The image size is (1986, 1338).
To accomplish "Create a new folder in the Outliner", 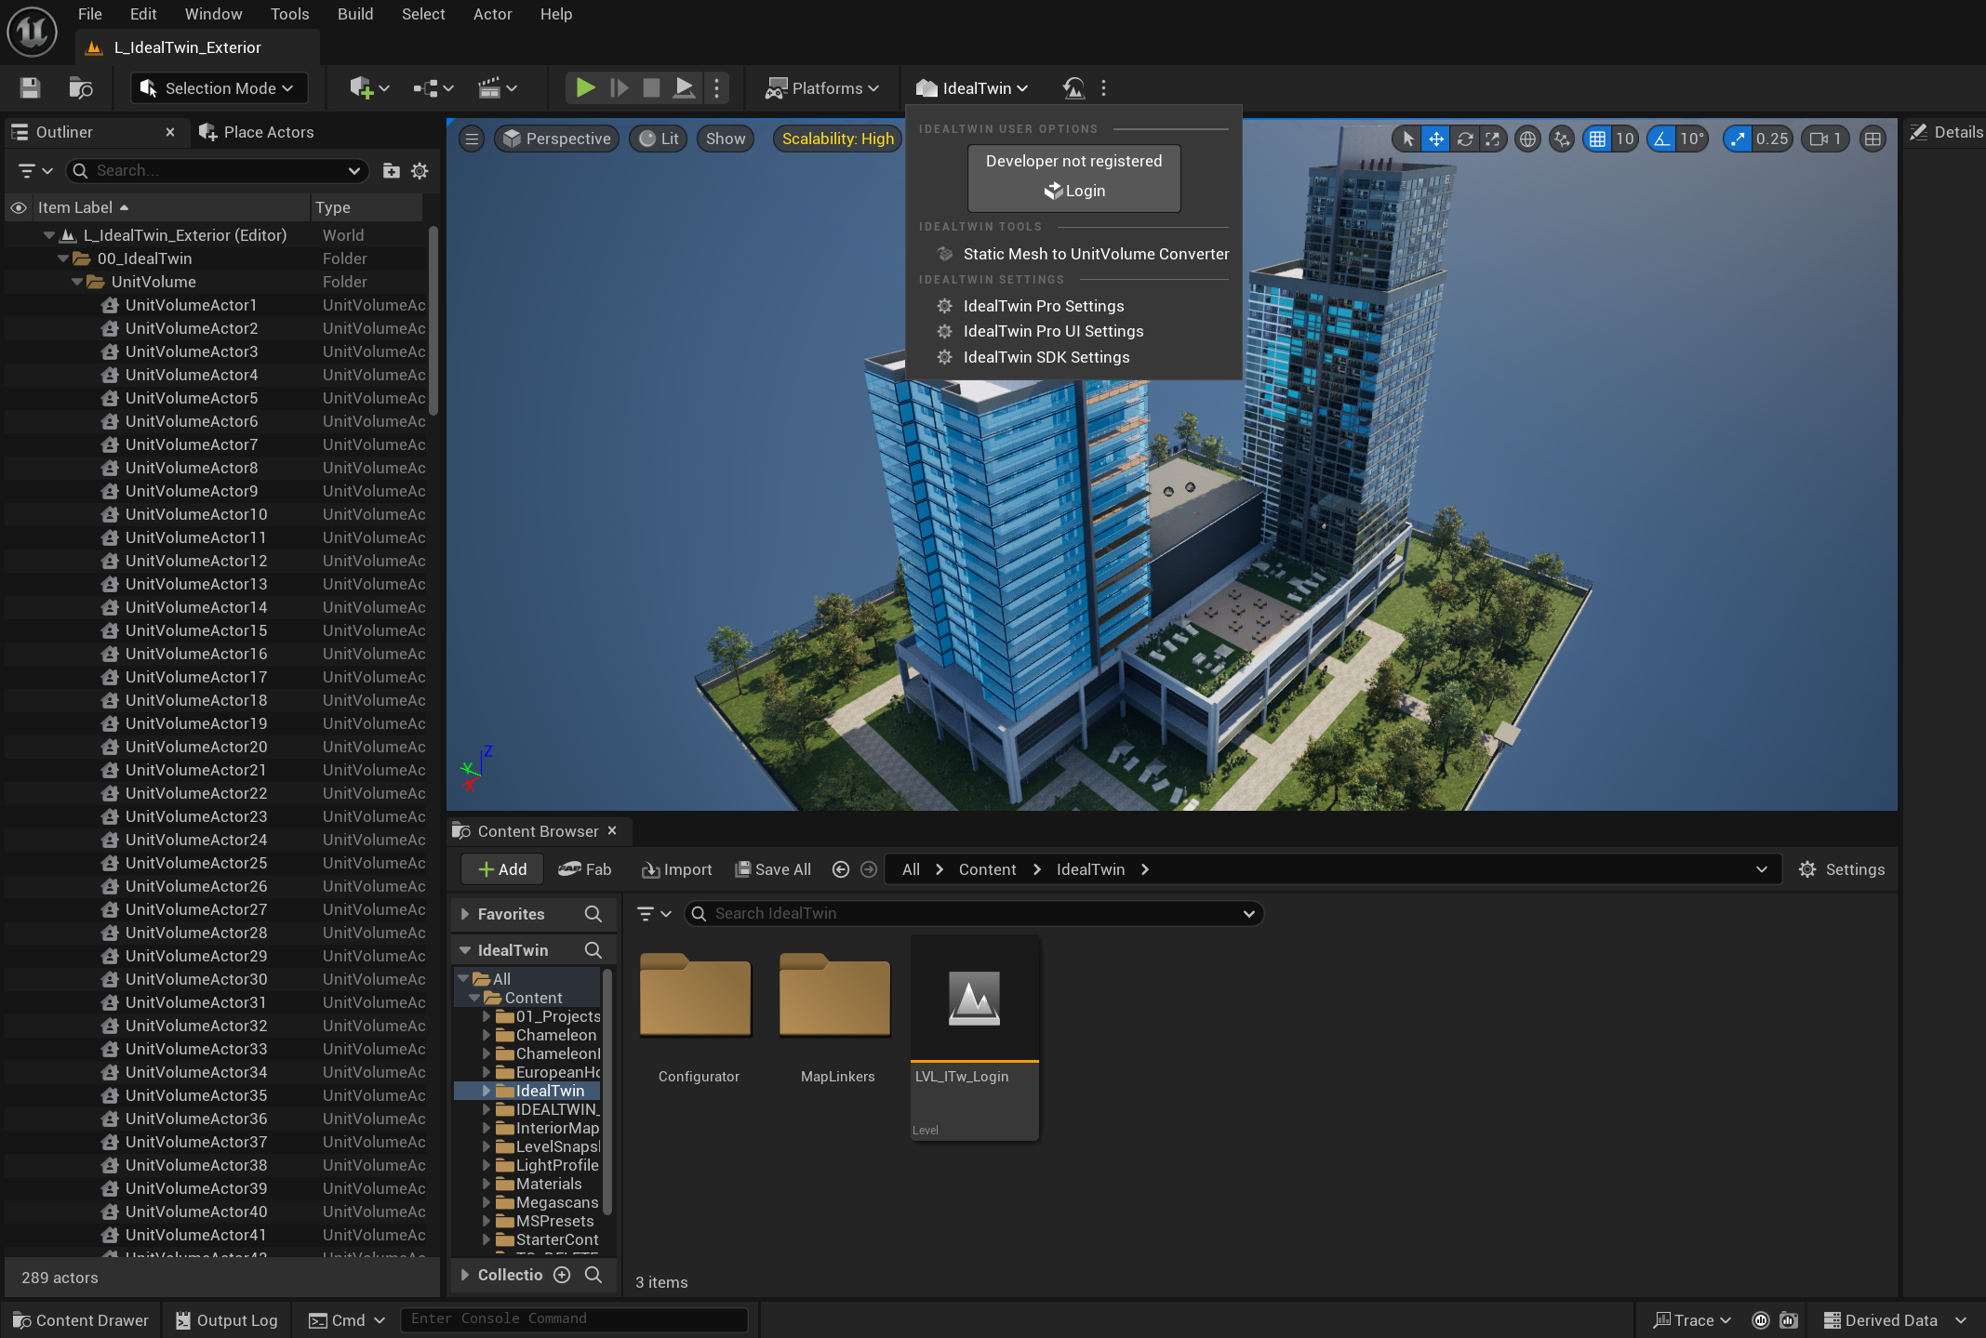I will click(x=392, y=171).
